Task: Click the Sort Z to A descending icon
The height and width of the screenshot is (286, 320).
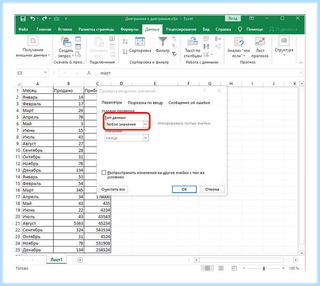Action: pyautogui.click(x=125, y=52)
